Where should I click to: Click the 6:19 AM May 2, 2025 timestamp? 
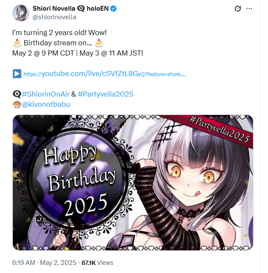(x=44, y=263)
